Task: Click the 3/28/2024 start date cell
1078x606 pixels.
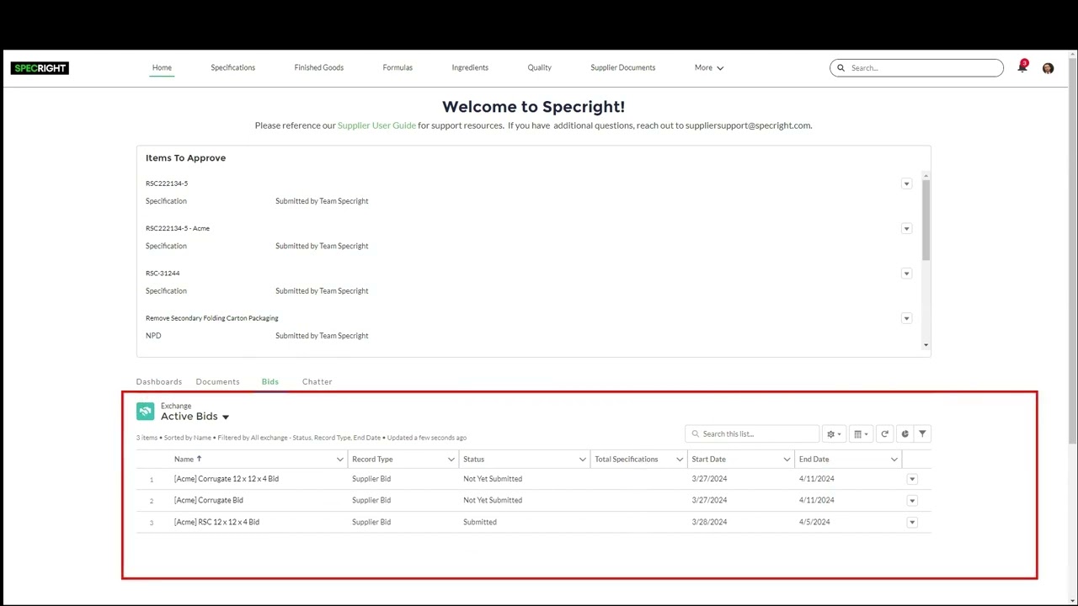Action: click(709, 523)
